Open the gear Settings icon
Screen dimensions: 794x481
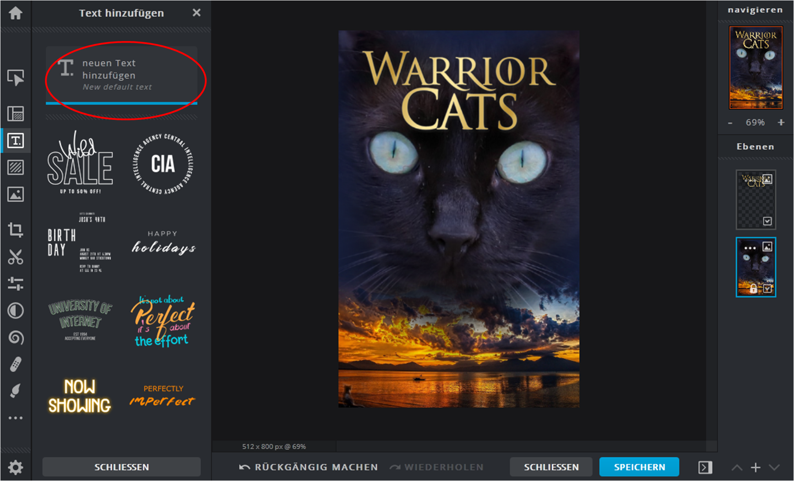(x=16, y=467)
